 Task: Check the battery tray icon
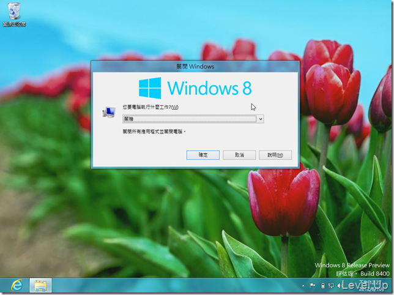point(323,285)
